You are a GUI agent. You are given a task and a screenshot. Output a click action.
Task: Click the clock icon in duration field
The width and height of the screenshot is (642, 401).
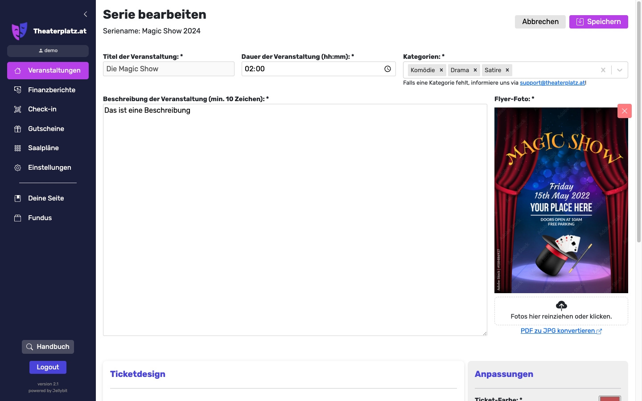pos(387,69)
